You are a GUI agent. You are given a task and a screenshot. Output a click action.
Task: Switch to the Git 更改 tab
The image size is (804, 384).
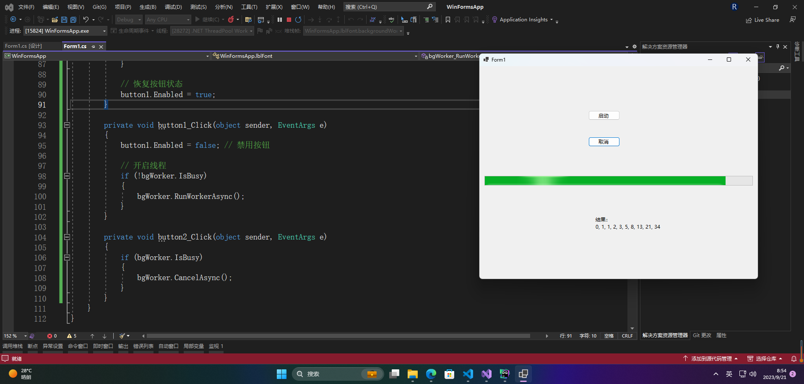point(702,335)
